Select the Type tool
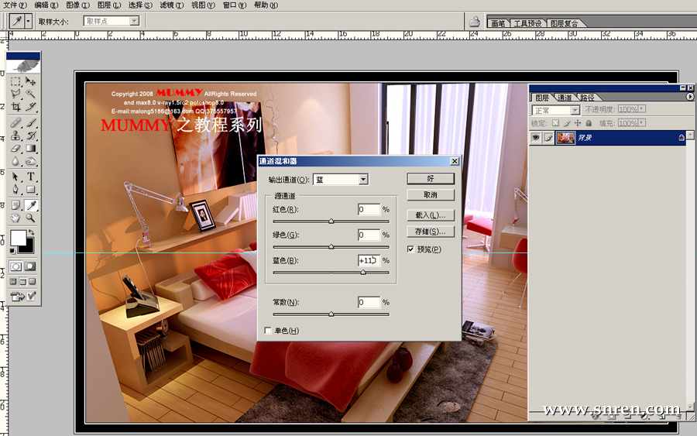The width and height of the screenshot is (697, 436). tap(30, 177)
